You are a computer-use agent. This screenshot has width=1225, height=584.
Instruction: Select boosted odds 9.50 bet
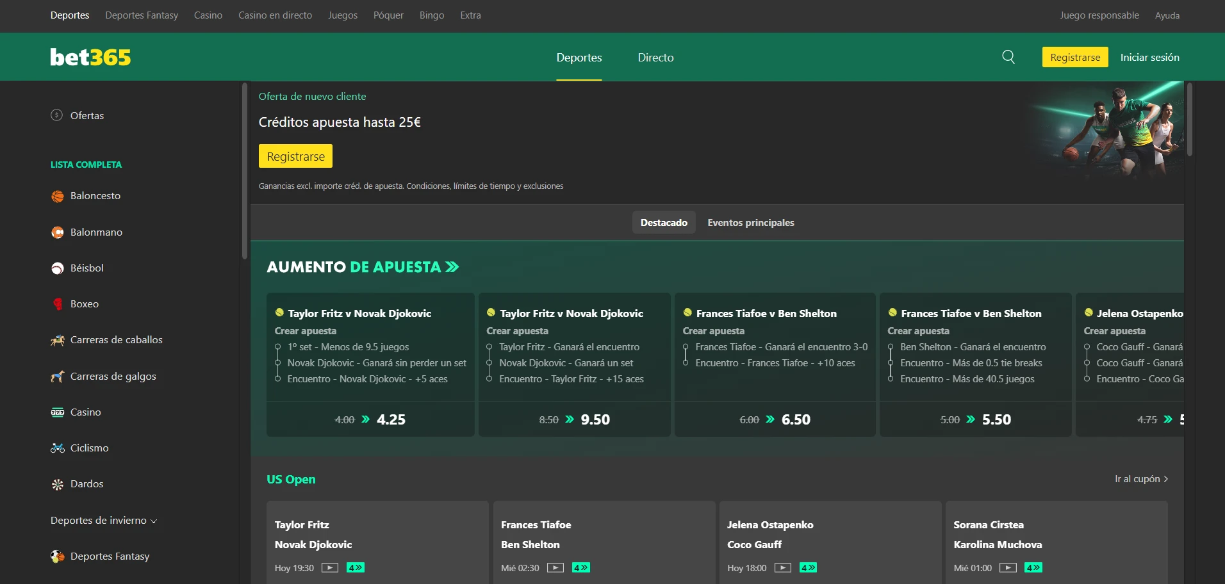click(575, 419)
